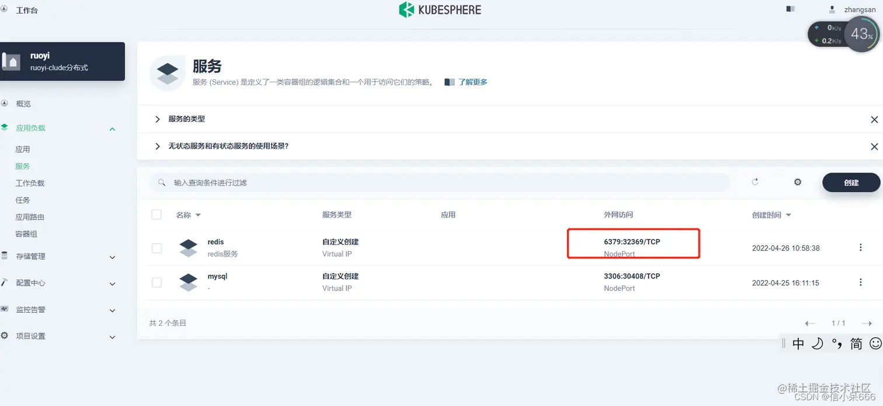Click redis creation time 2022-04-26 10:58:38

(x=785, y=248)
